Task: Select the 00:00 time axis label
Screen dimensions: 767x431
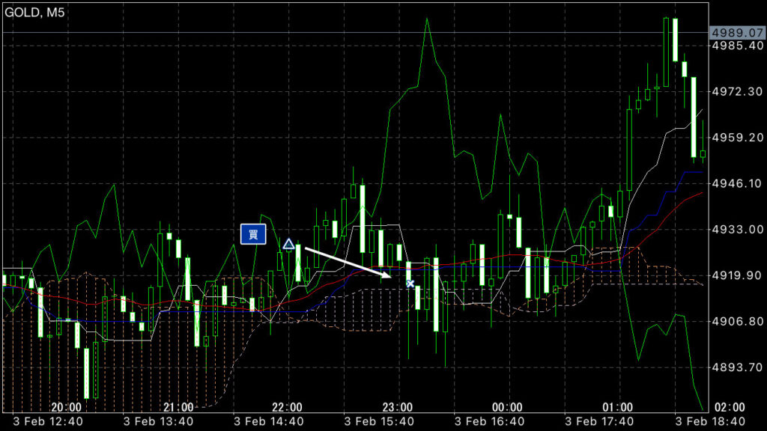Action: (x=507, y=407)
